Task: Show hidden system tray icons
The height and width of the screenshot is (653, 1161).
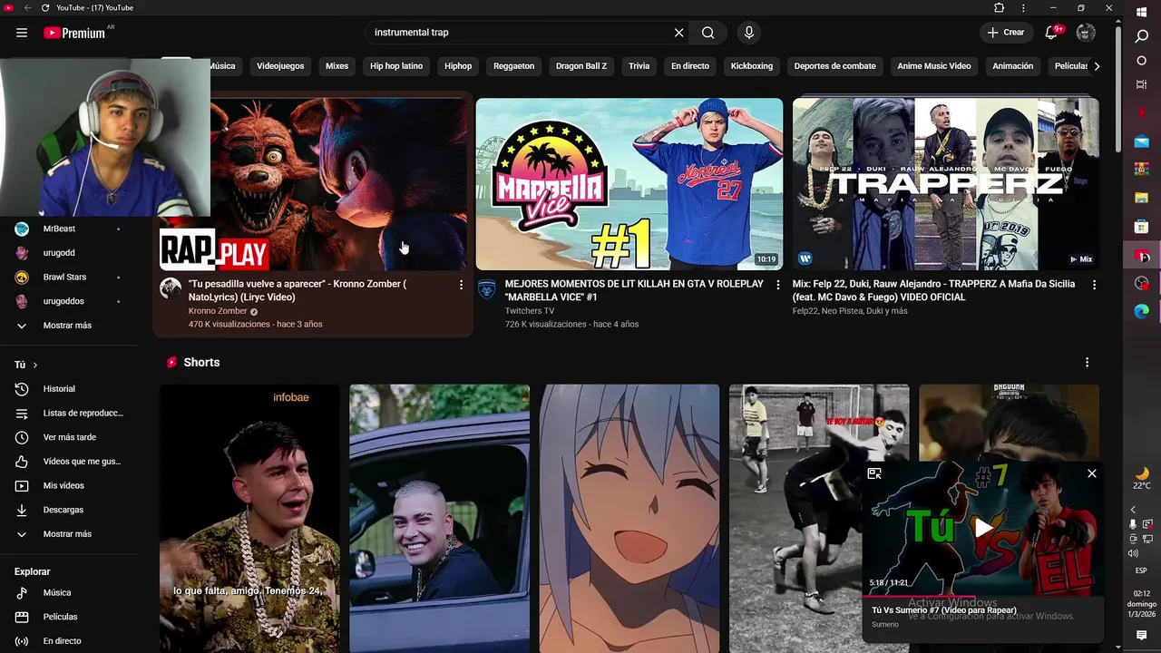Action: (1133, 511)
